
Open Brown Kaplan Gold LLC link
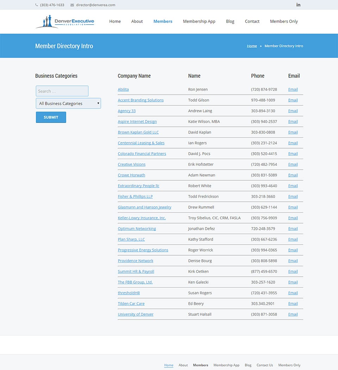point(138,132)
